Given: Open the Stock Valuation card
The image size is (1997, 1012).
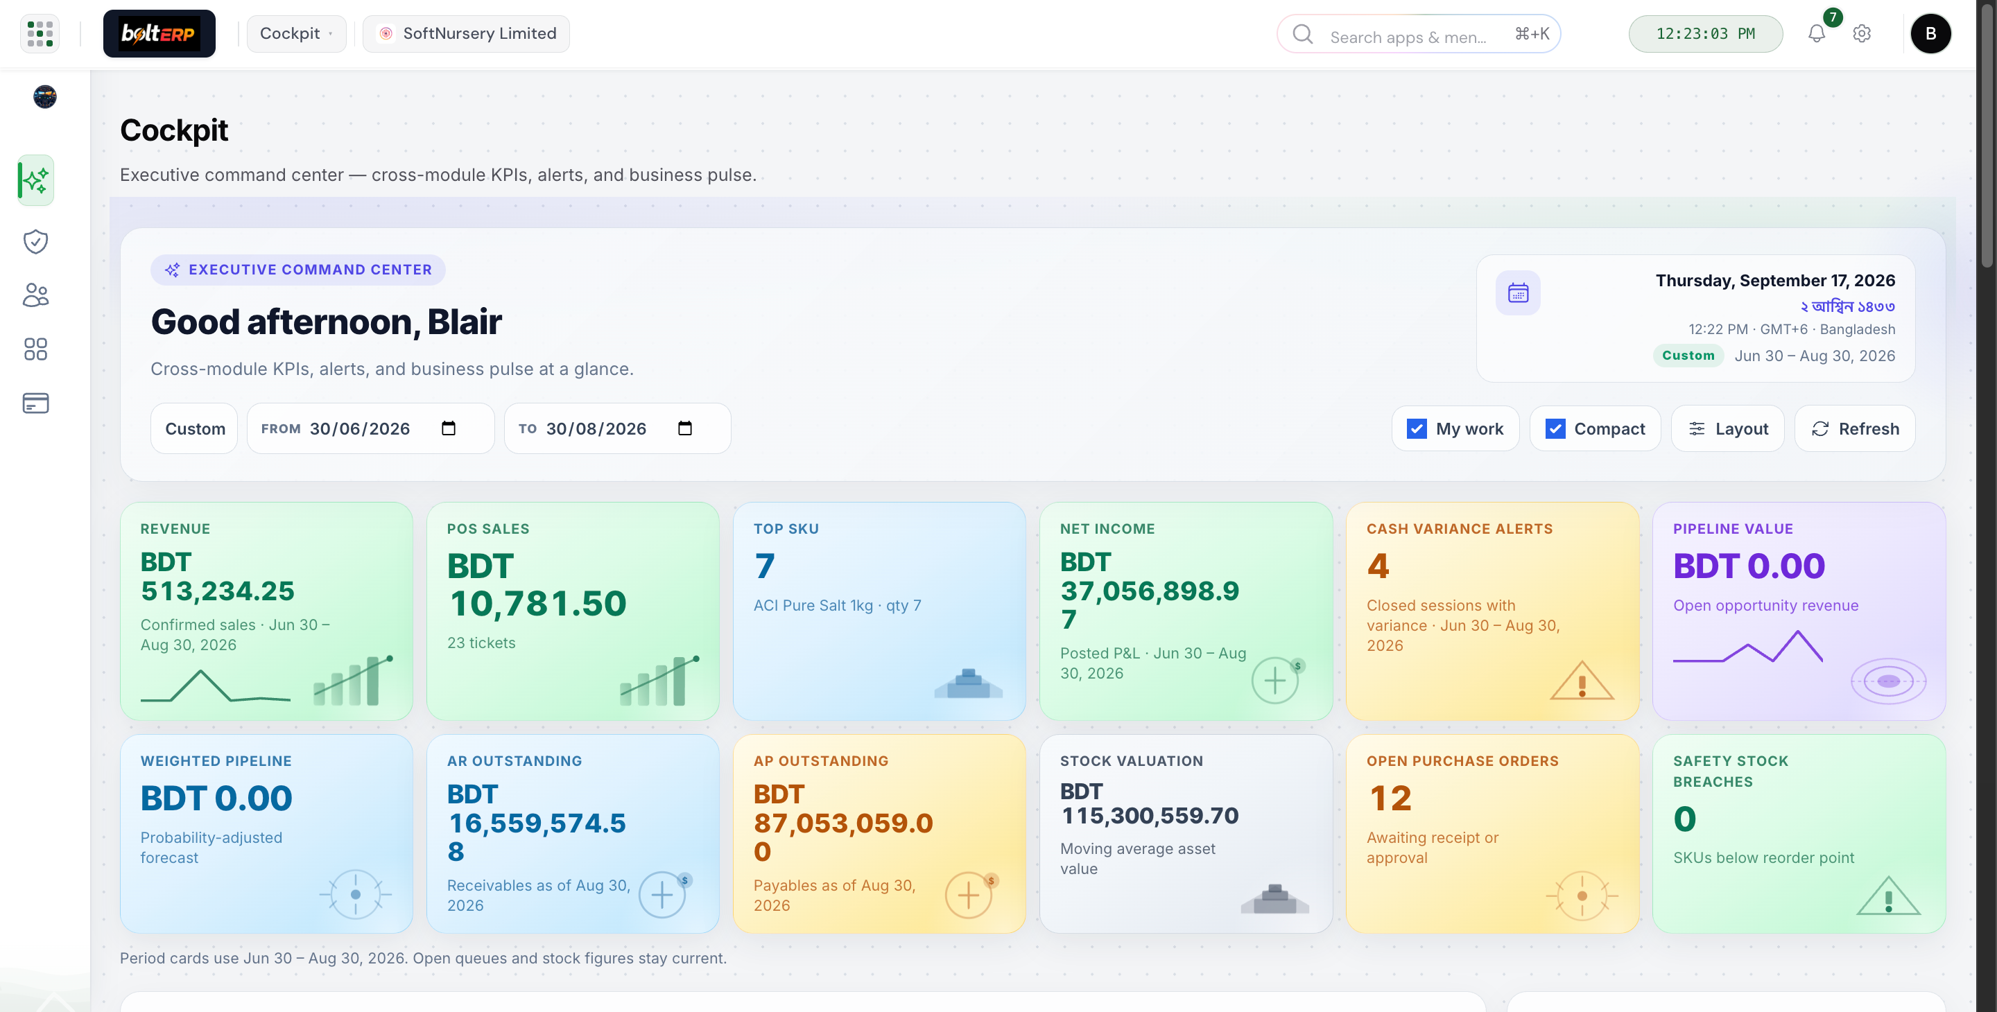Looking at the screenshot, I should pyautogui.click(x=1186, y=834).
